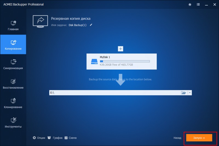The image size is (219, 146).
Task: Click the E:\ destination path field
Action: pos(114,93)
